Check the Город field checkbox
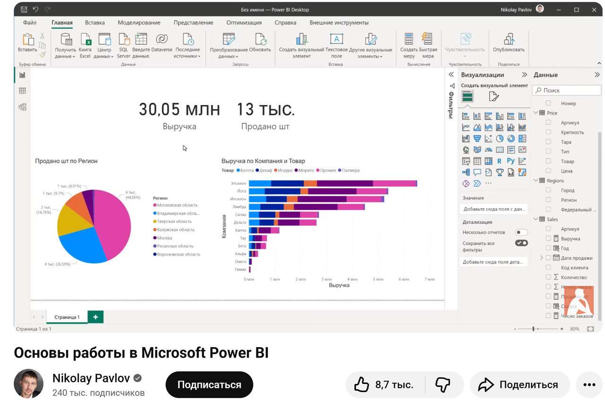This screenshot has height=400, width=605. coord(548,190)
